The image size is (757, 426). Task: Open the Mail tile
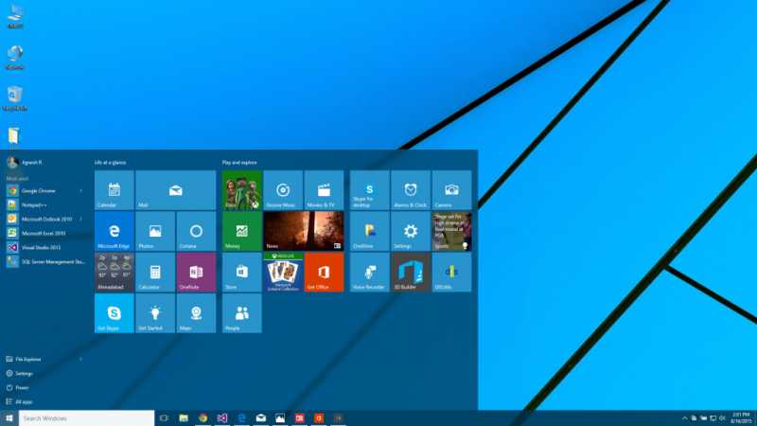tap(176, 190)
